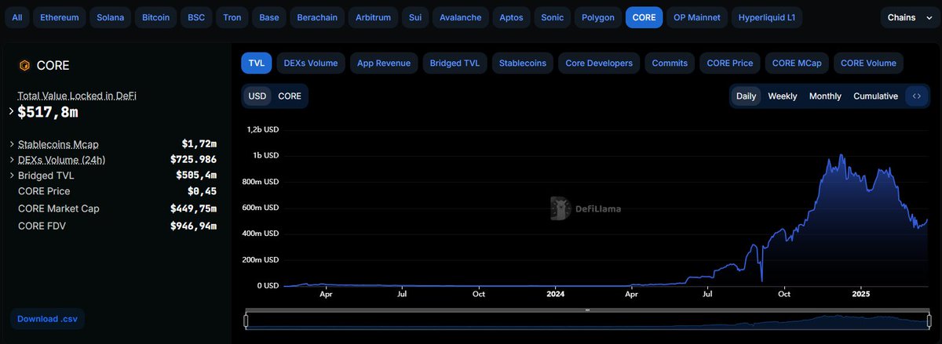
Task: Select the OP Mainnet chain
Action: coord(697,17)
